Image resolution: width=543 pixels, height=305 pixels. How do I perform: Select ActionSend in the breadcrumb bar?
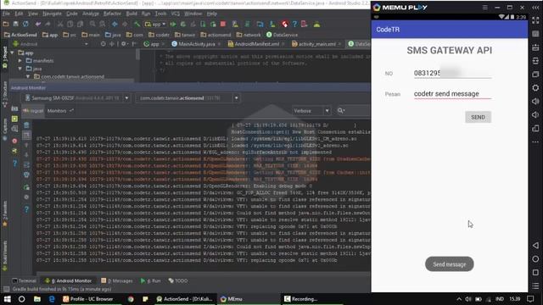pos(20,35)
